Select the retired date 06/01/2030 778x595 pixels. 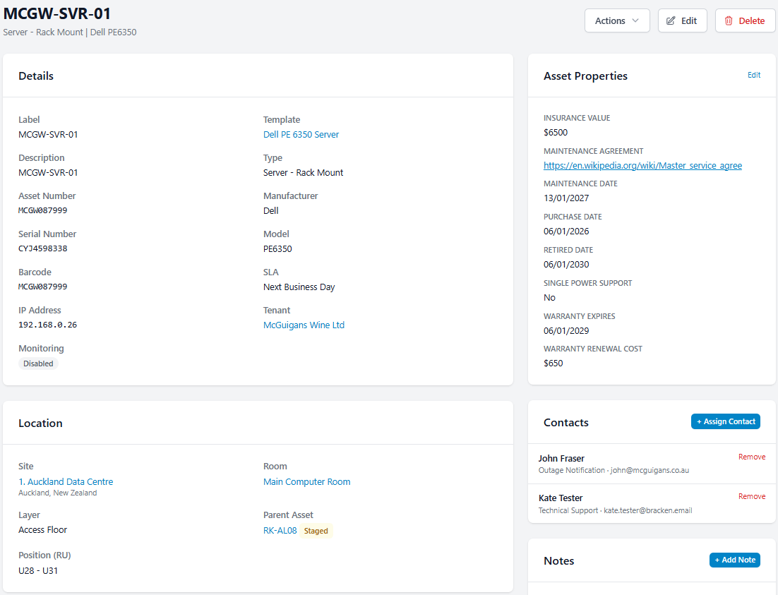566,265
